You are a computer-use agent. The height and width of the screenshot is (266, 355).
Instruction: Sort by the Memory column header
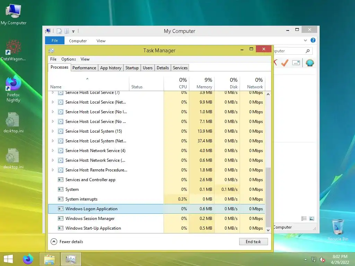202,83
